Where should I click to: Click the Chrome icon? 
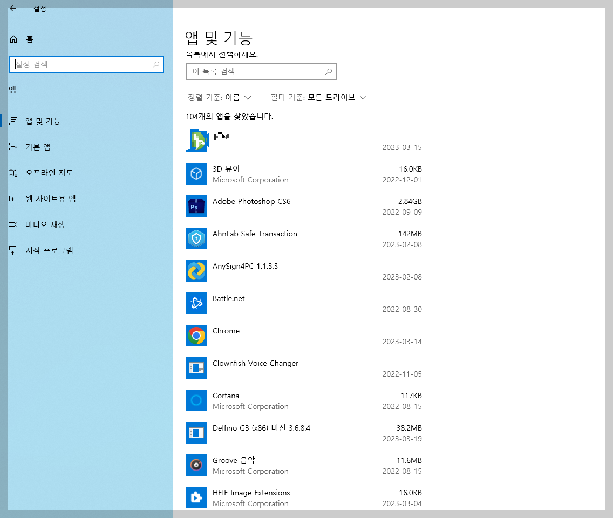coord(196,336)
